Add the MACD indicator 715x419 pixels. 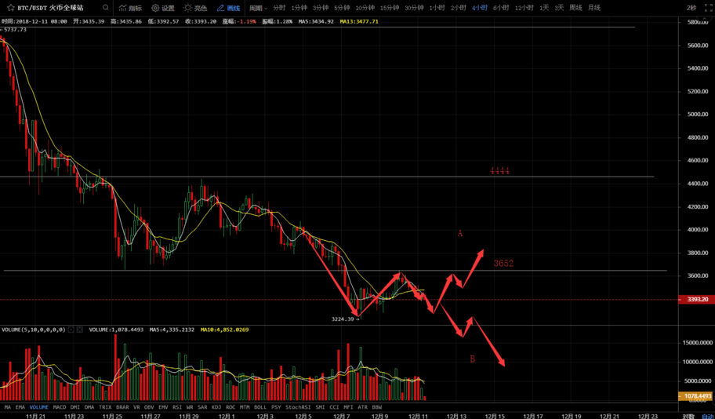(x=60, y=407)
